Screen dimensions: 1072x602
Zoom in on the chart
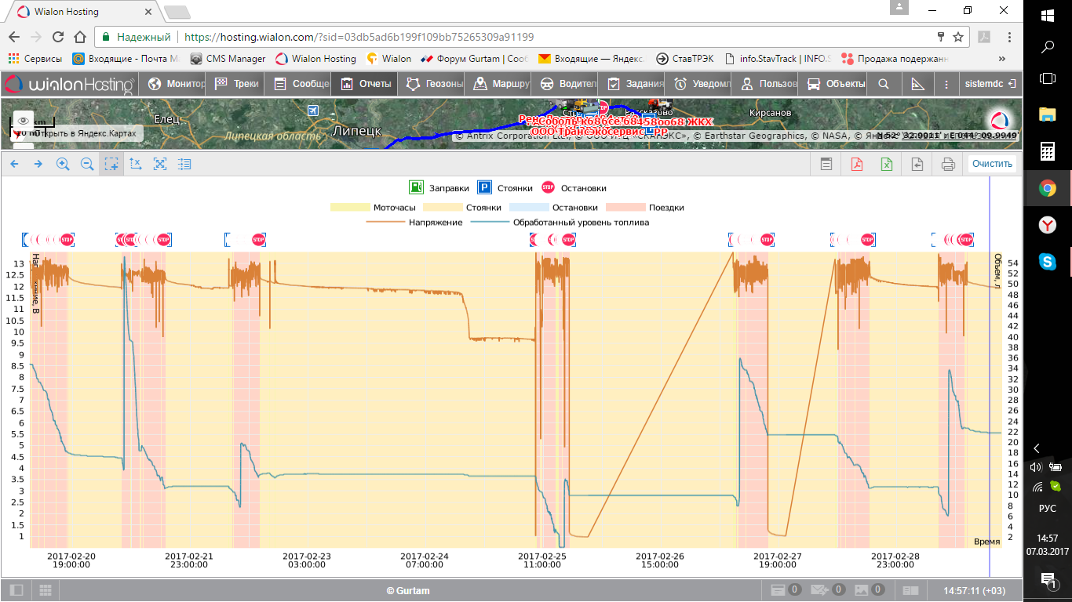[x=63, y=164]
